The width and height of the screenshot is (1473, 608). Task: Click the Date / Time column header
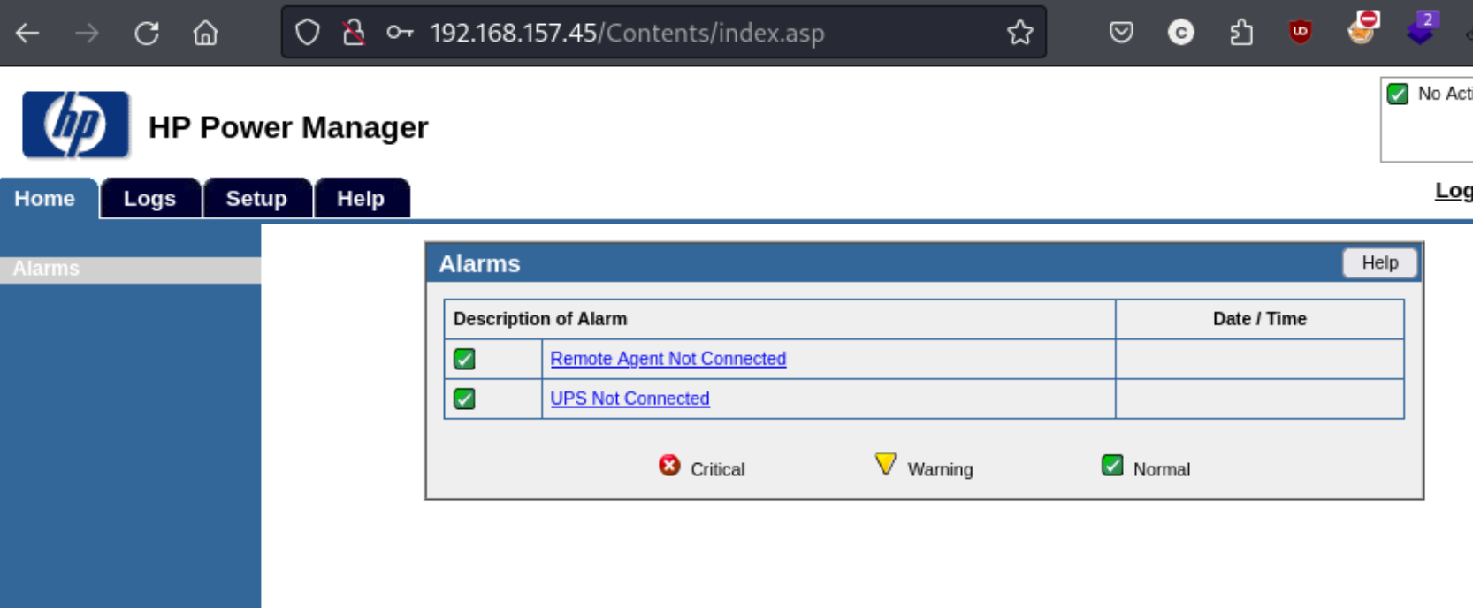[1259, 319]
